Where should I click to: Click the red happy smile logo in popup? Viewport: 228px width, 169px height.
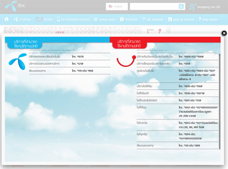126,61
